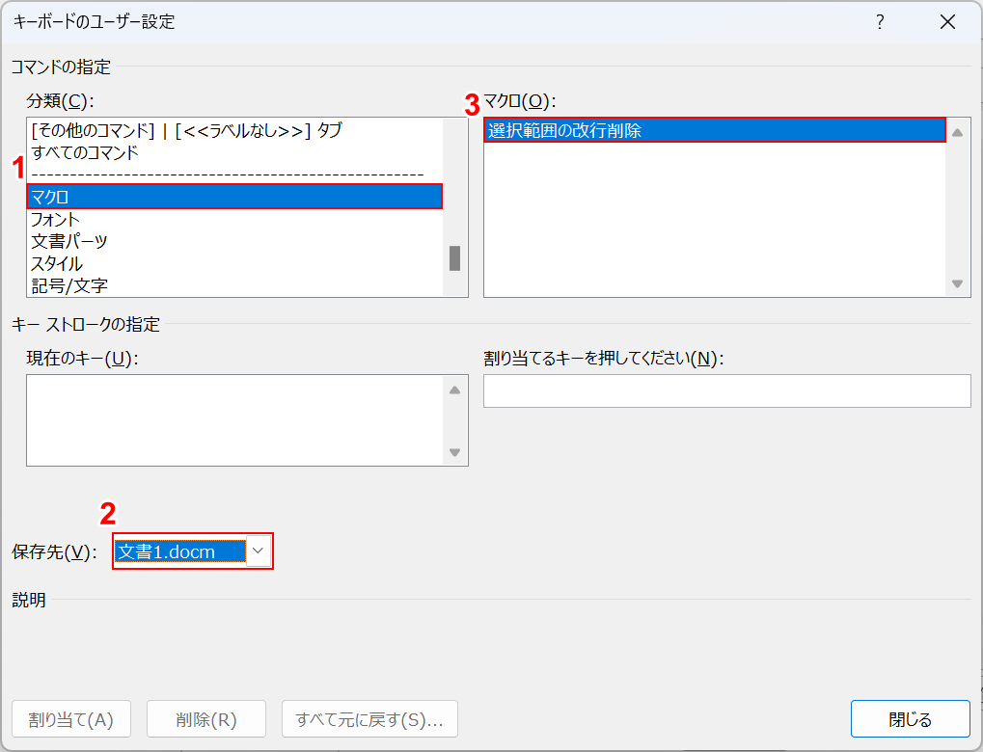Click the マクロ list scroll-up arrow
This screenshot has height=752, width=983.
pyautogui.click(x=958, y=133)
